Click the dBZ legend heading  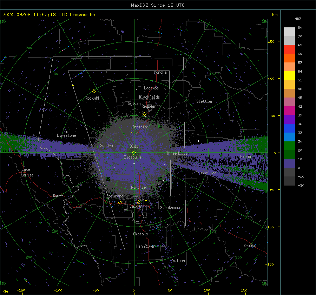point(298,19)
